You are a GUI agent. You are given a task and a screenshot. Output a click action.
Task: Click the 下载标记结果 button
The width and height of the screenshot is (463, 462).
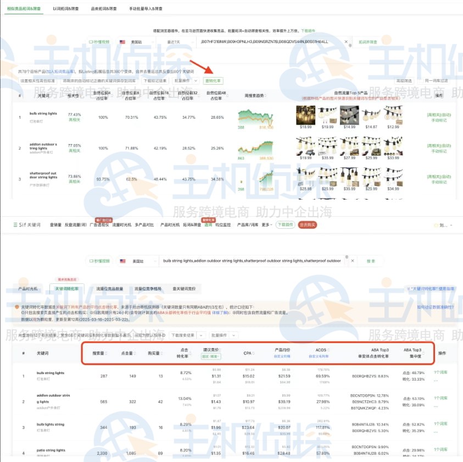coord(155,81)
